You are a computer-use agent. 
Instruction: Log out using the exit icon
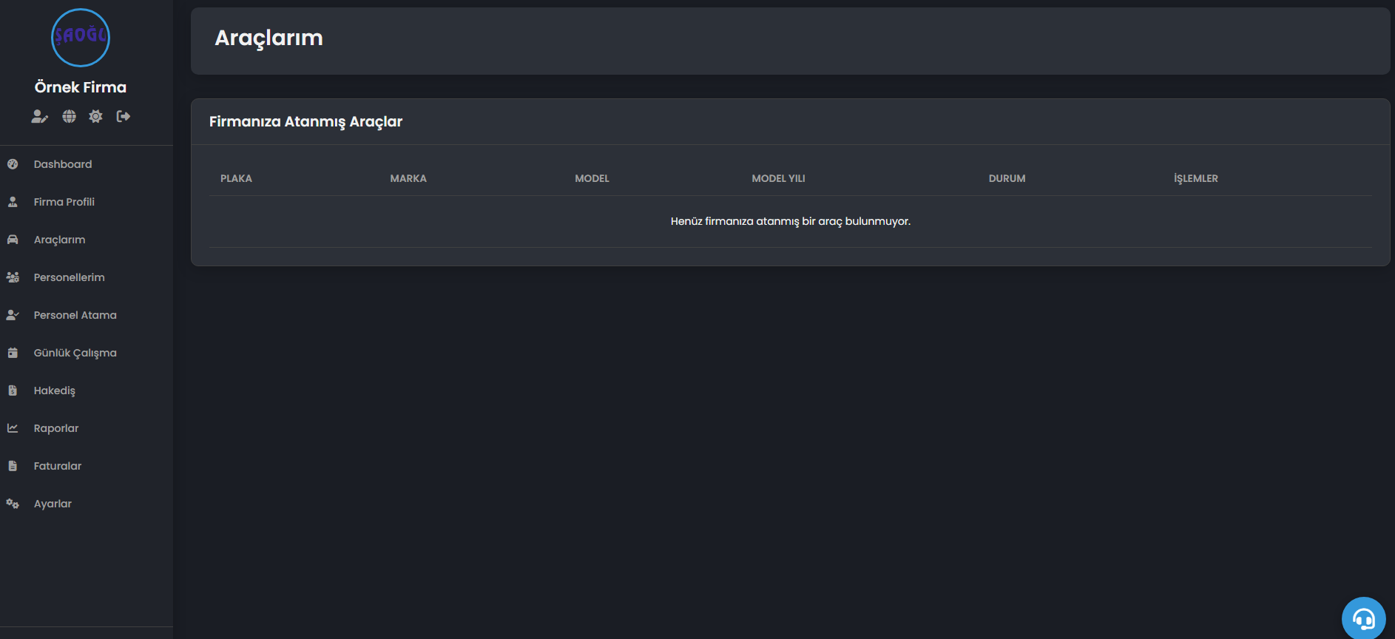tap(124, 116)
